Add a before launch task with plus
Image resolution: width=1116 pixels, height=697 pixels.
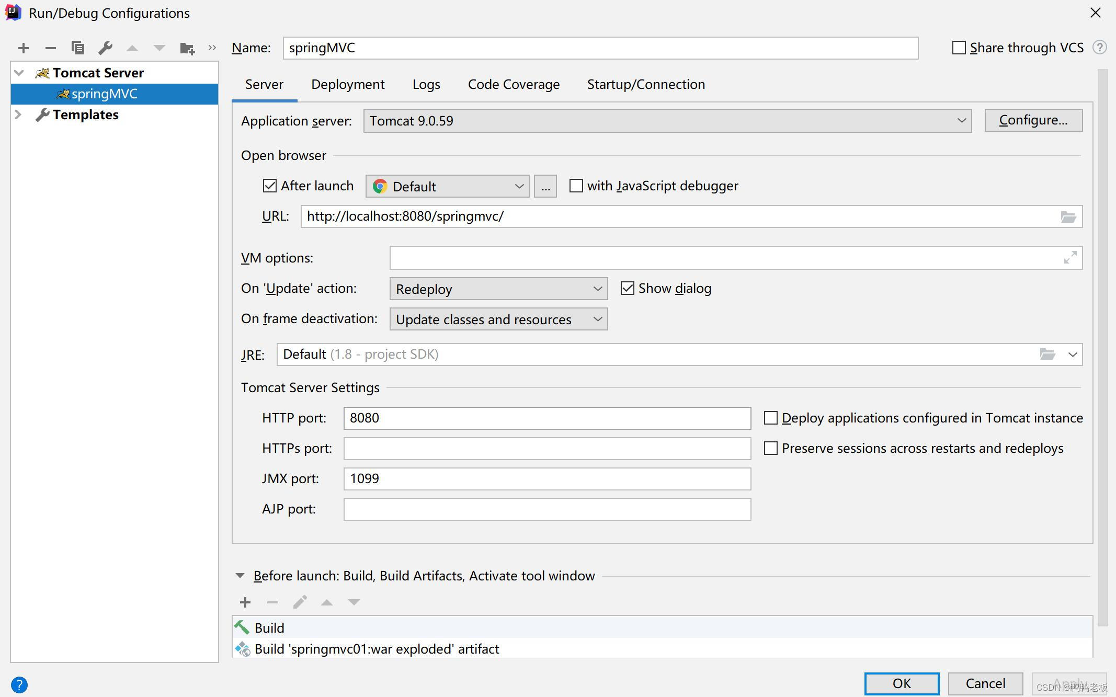point(245,602)
